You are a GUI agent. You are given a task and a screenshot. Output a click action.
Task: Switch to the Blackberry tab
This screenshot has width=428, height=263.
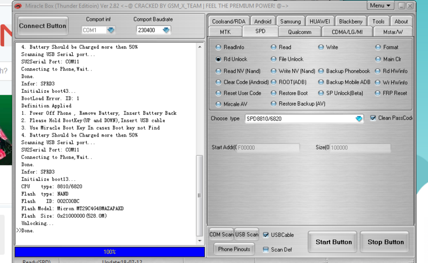tap(351, 21)
